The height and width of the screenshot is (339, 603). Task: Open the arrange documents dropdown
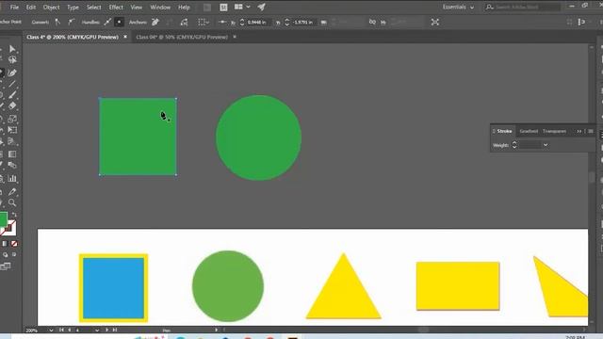coord(242,7)
